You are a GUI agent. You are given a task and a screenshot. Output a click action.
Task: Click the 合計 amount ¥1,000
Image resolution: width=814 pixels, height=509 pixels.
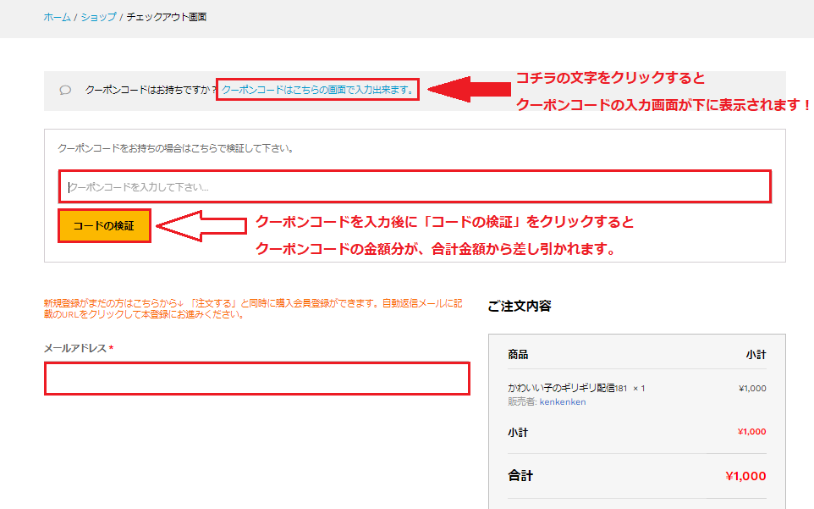point(745,476)
